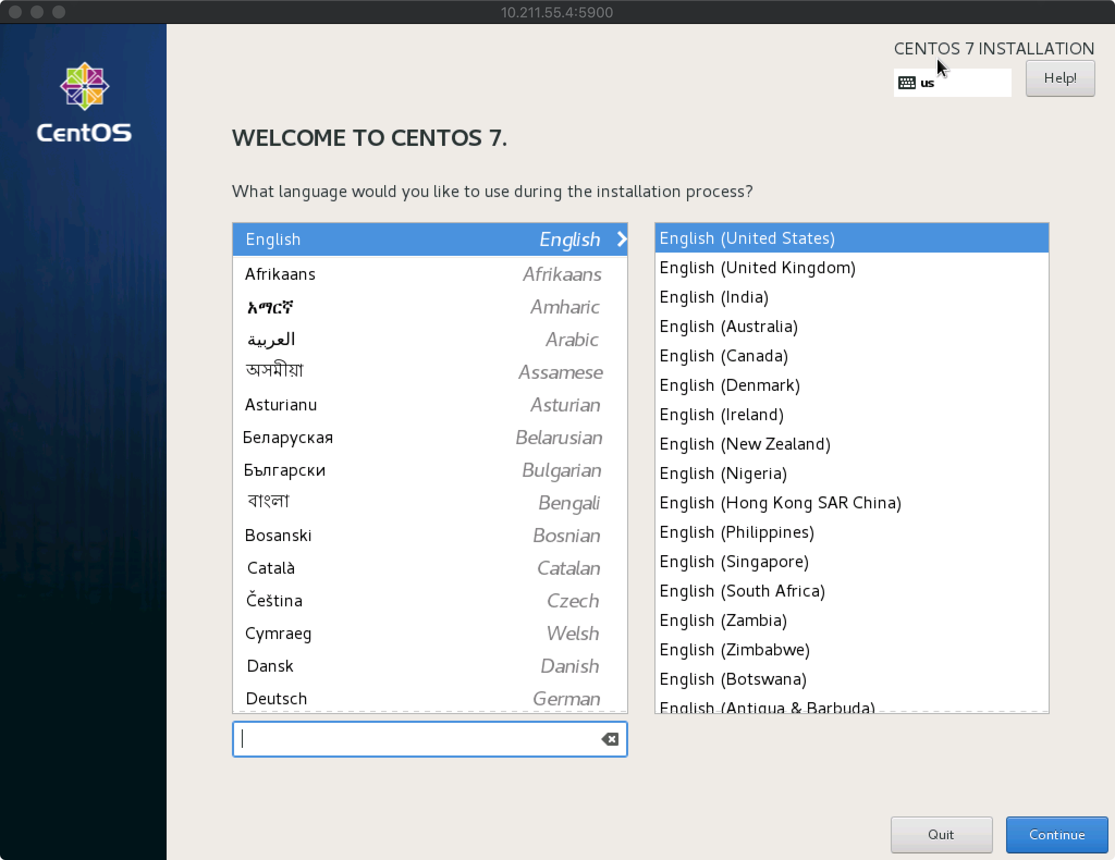Choose English (Botswana) locale
1115x860 pixels.
tap(733, 679)
